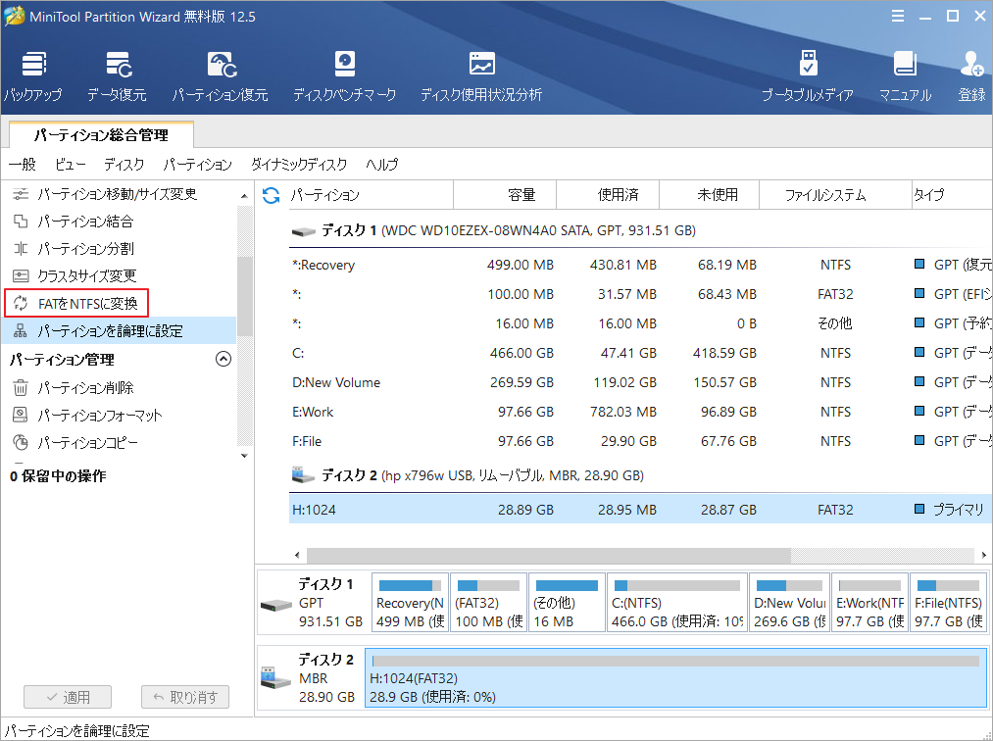Click sidebar scroll down arrow
This screenshot has width=993, height=741.
point(244,456)
